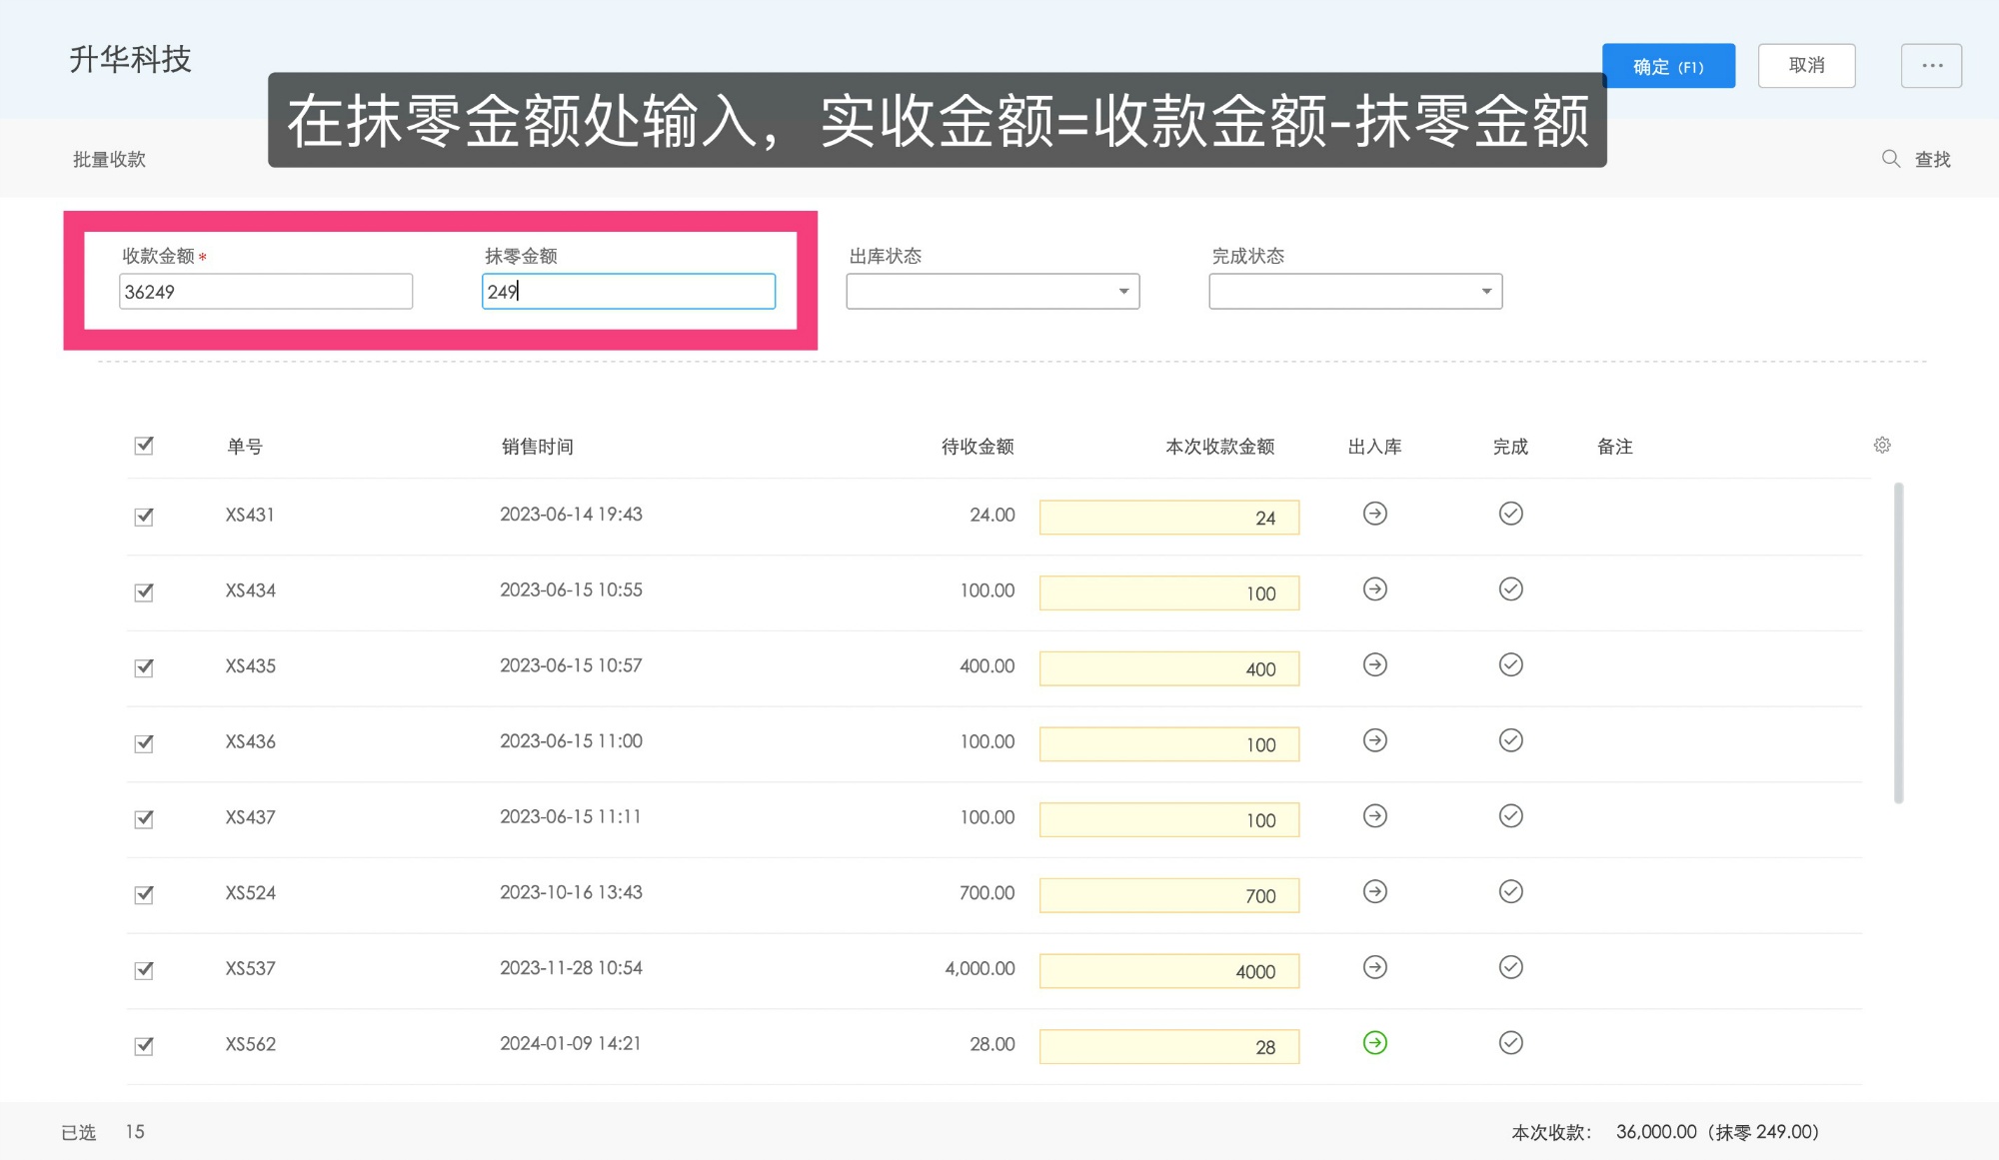The height and width of the screenshot is (1160, 1999).
Task: Open the 出库状态 dropdown
Action: tap(992, 291)
